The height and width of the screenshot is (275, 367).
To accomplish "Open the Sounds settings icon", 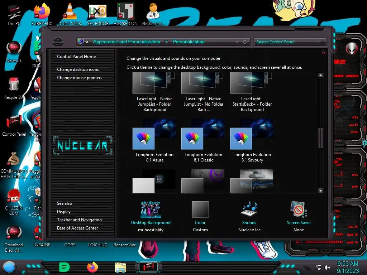I will click(x=249, y=209).
